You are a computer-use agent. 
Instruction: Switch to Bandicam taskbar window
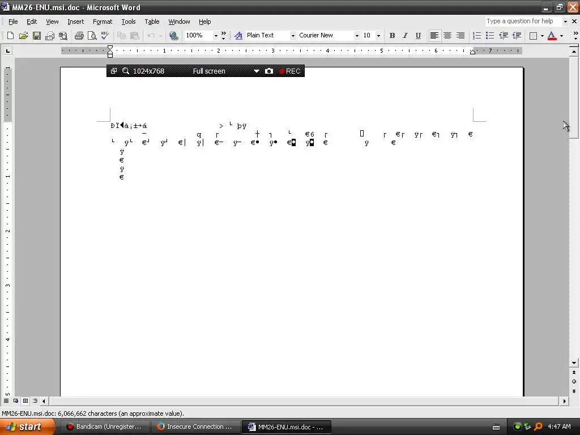click(104, 427)
